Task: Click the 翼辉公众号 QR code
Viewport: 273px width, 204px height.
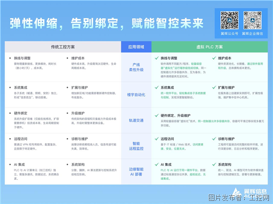Action: coord(229,19)
